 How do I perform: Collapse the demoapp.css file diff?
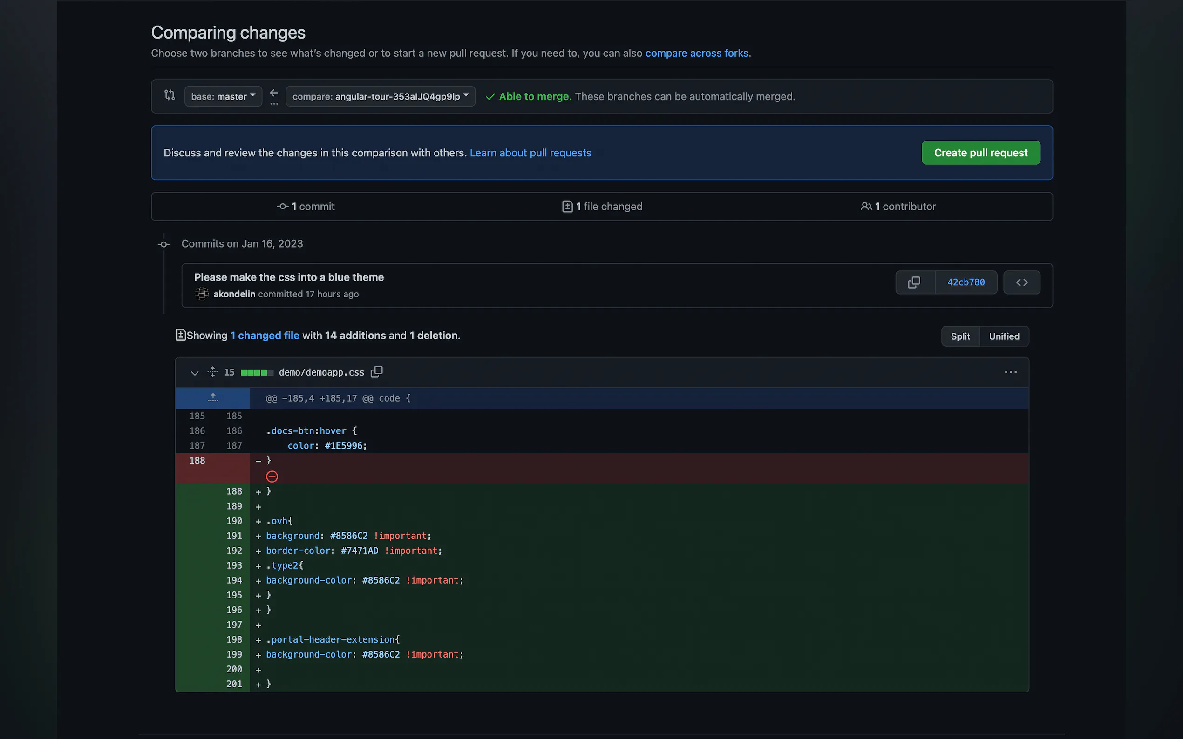tap(195, 373)
